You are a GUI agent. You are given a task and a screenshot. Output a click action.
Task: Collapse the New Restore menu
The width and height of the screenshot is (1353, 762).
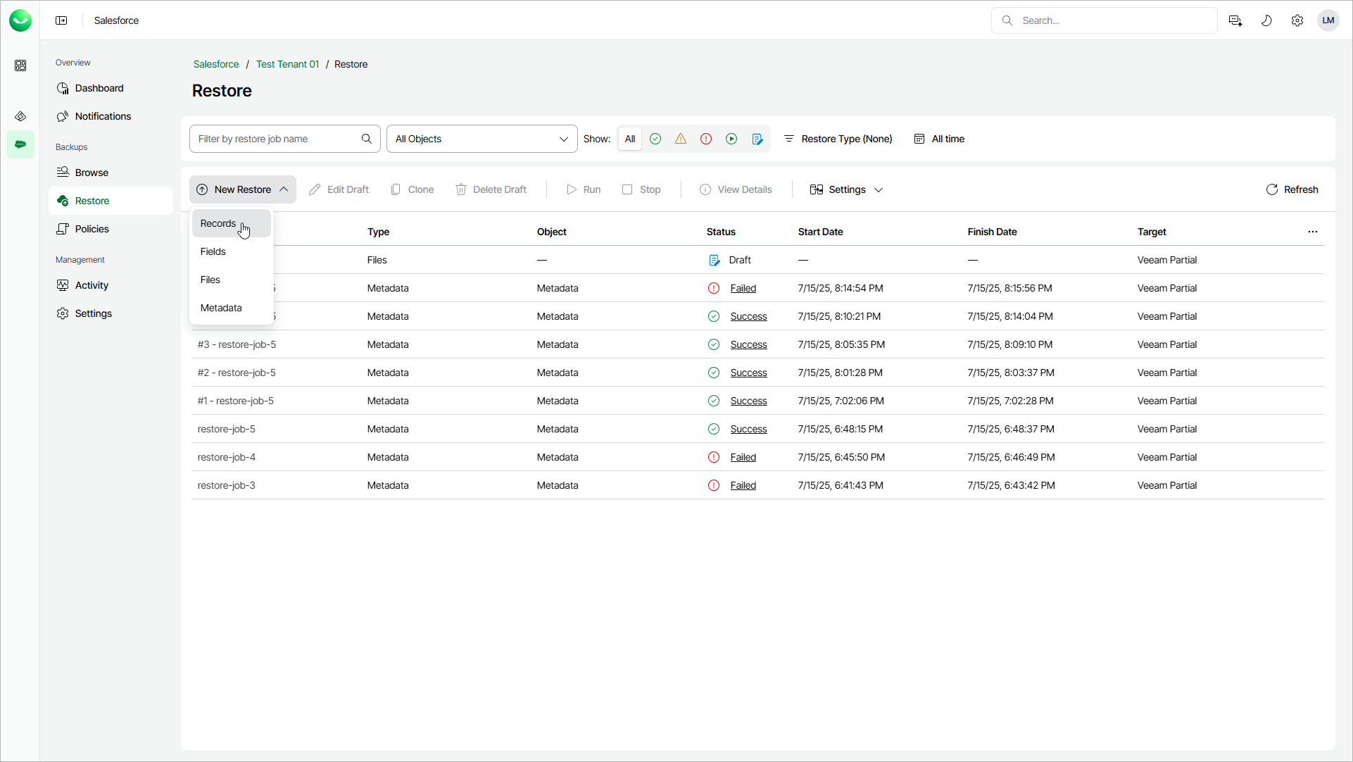click(242, 189)
